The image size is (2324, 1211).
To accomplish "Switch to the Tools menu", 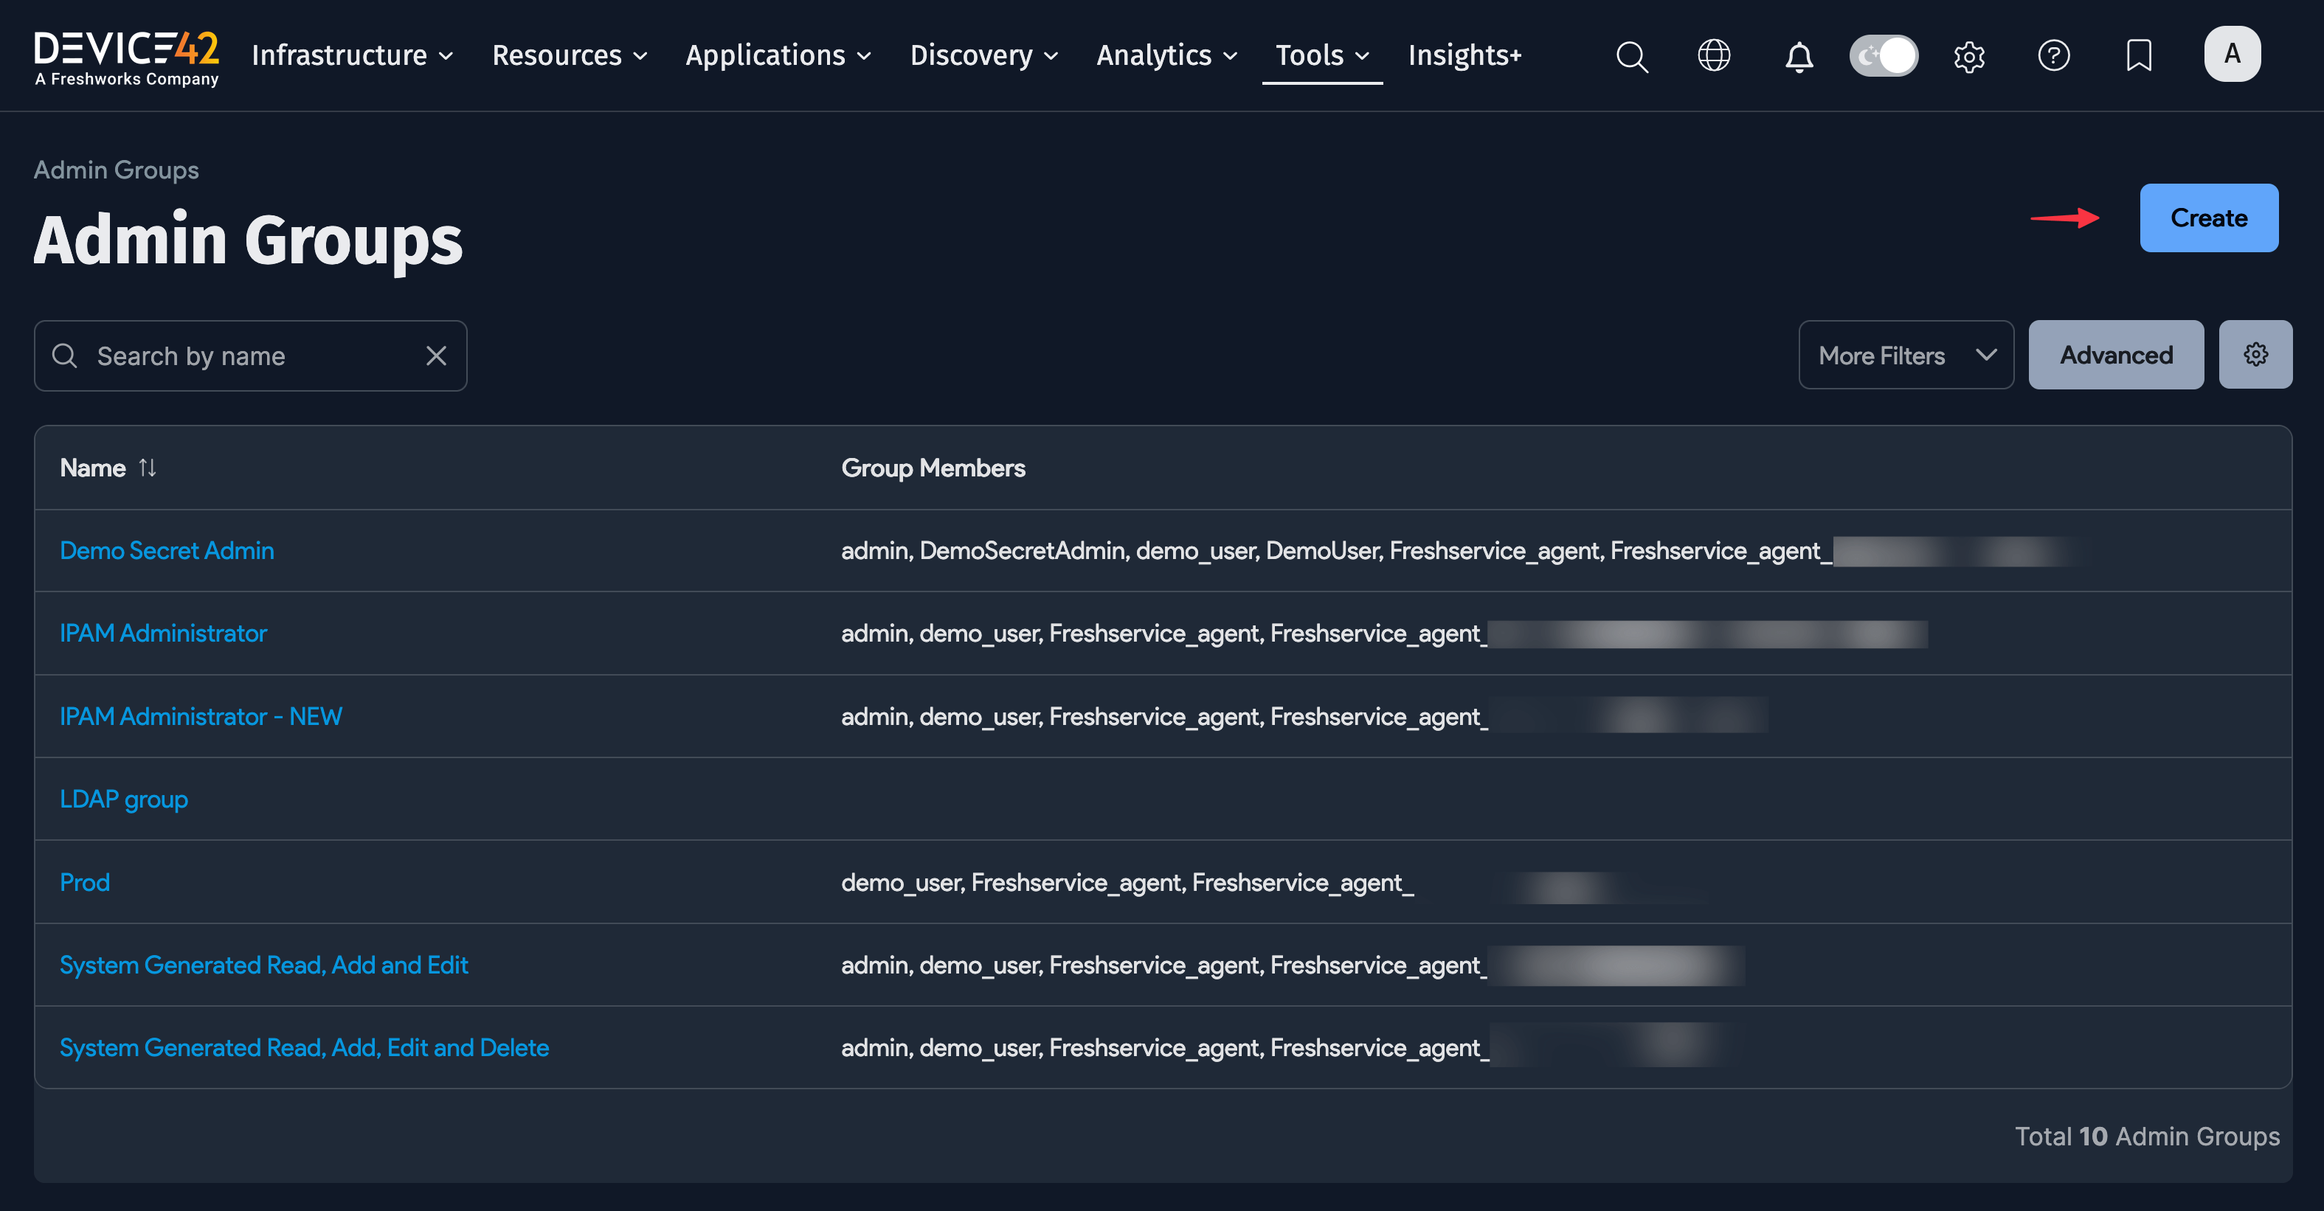I will click(1320, 55).
